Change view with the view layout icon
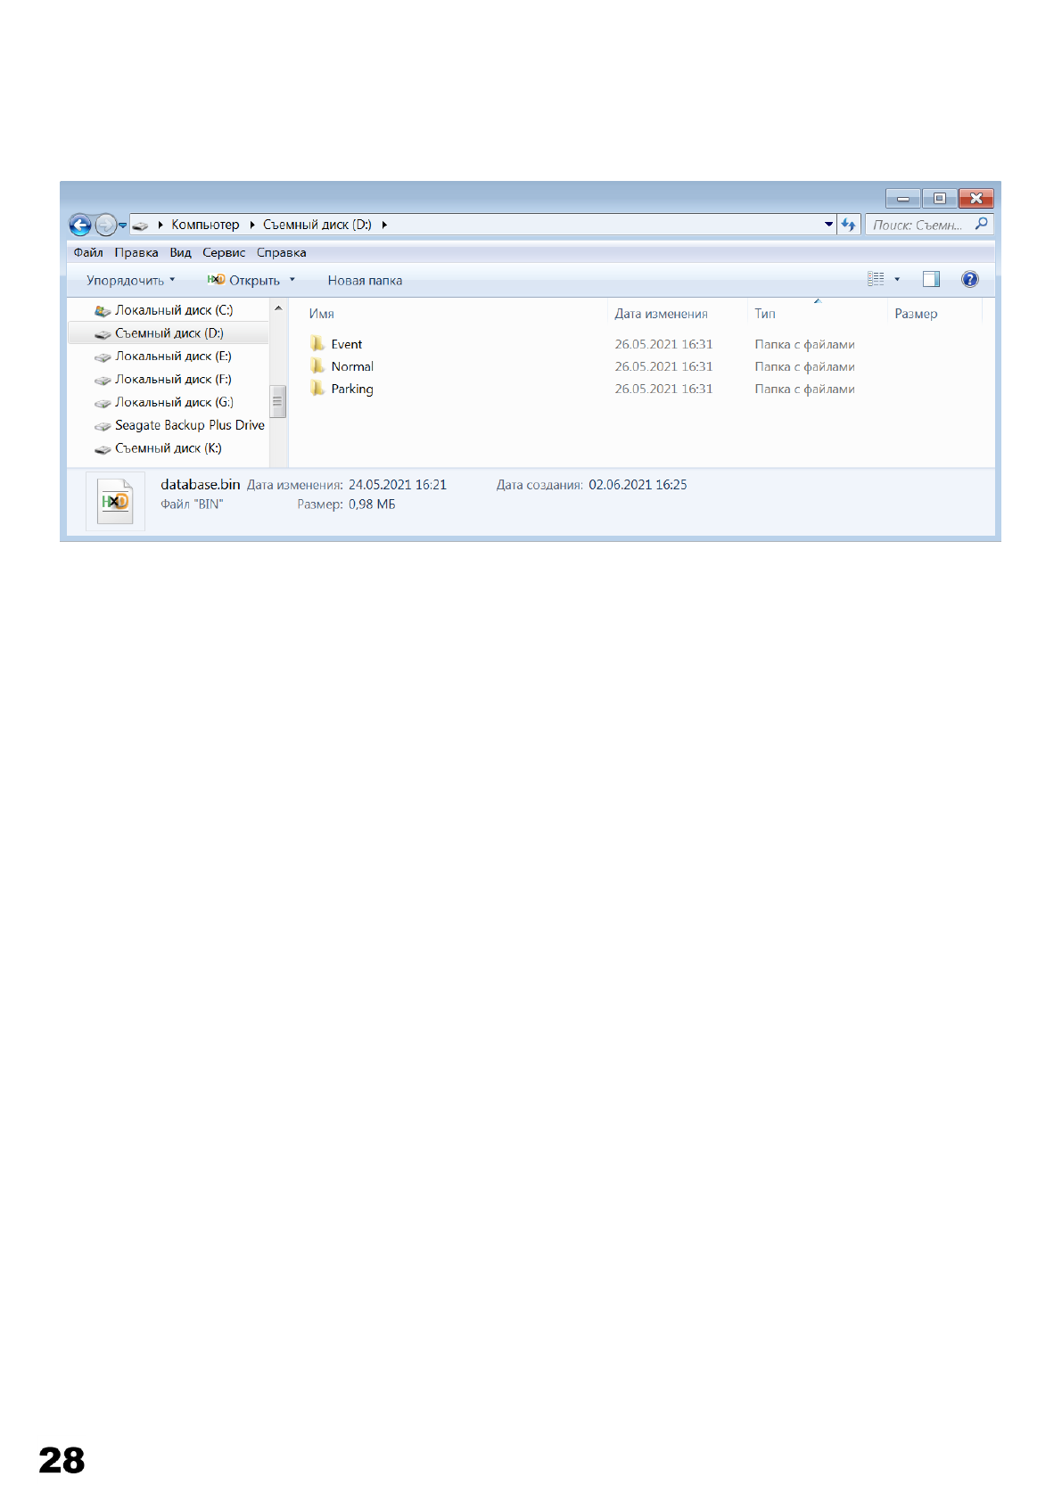The image size is (1062, 1501). (876, 280)
